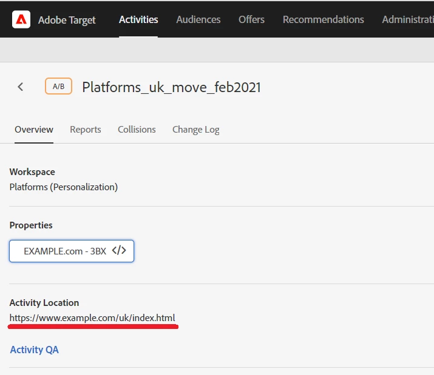Click the Adobe logo icon
Viewport: 434px width, 375px height.
[21, 19]
